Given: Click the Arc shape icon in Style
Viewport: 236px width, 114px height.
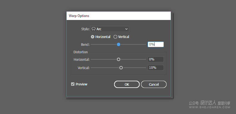Looking at the screenshot, I should pos(94,29).
